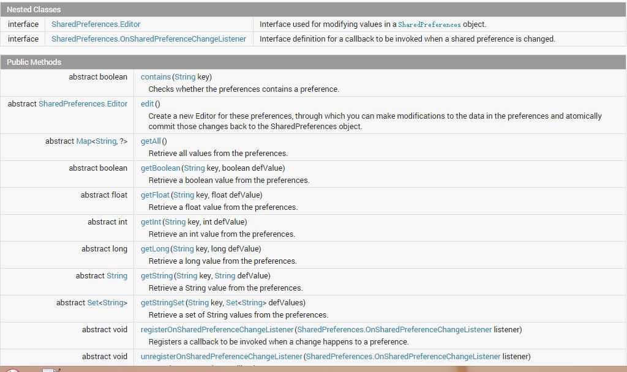This screenshot has height=372, width=627.
Task: Click listener parameter type in registerOnSharedPreferenceChangeListener
Action: 394,330
